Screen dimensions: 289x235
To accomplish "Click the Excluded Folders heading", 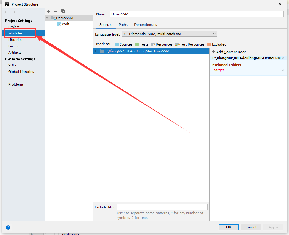I will (227, 65).
